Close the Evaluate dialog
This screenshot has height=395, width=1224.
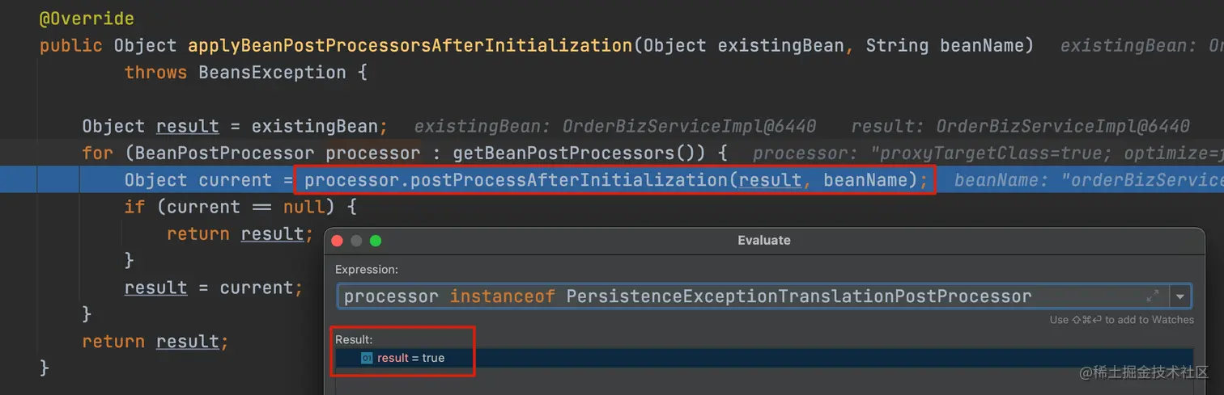tap(338, 241)
